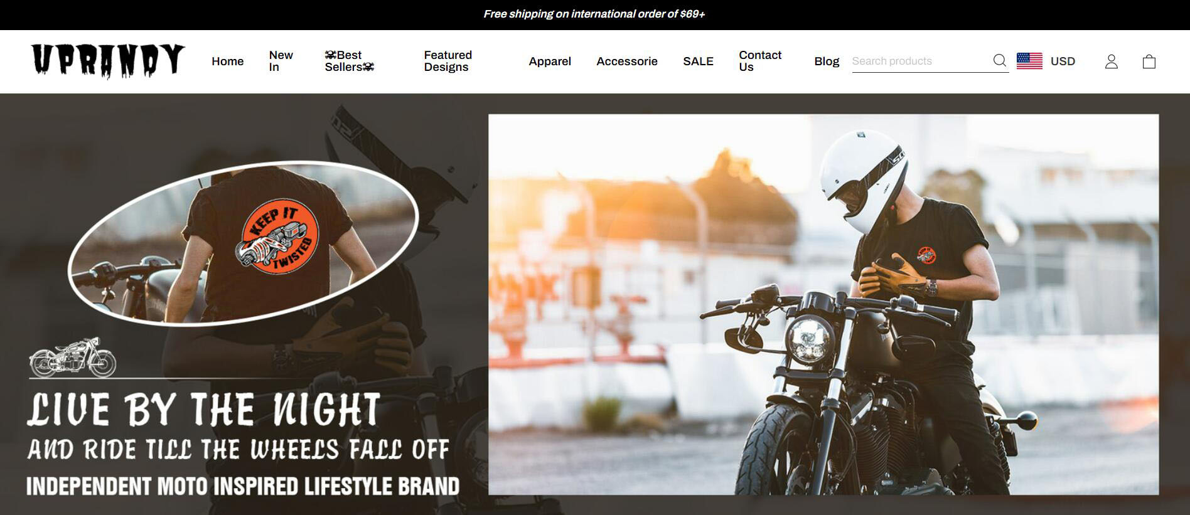This screenshot has height=515, width=1190.
Task: Click the rider on motorcycle hero photo
Action: pos(823,304)
